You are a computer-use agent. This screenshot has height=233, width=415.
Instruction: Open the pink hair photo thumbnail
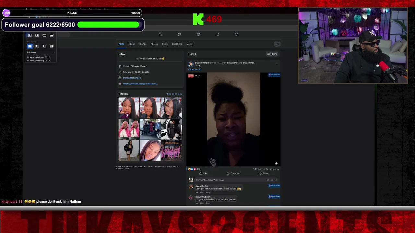tap(129, 129)
